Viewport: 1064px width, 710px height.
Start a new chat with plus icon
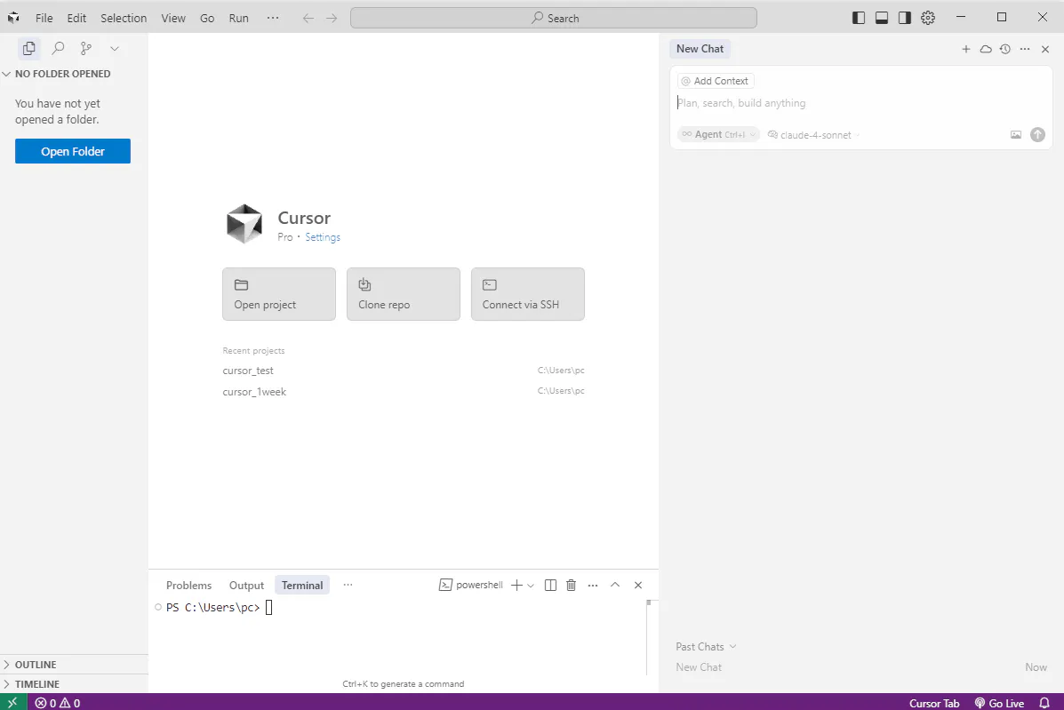pos(965,49)
